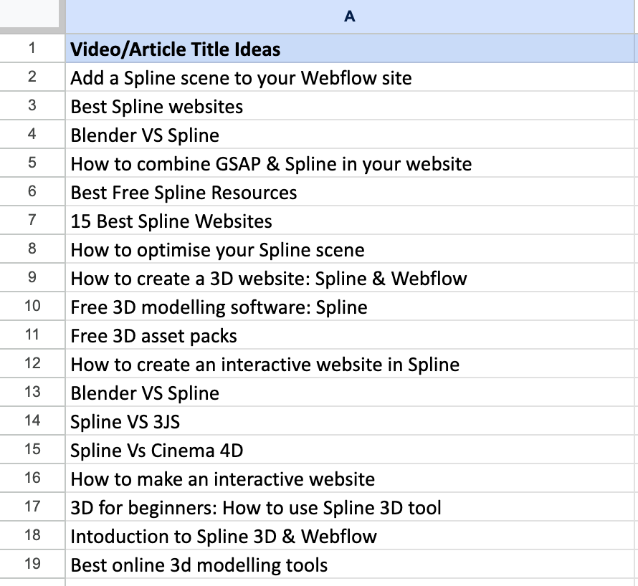Select cell 'Intoduction to Spline 3D & Webflow'

click(x=351, y=536)
